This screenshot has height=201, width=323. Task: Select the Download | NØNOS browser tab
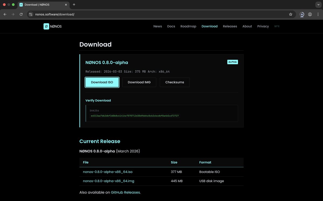tap(43, 5)
